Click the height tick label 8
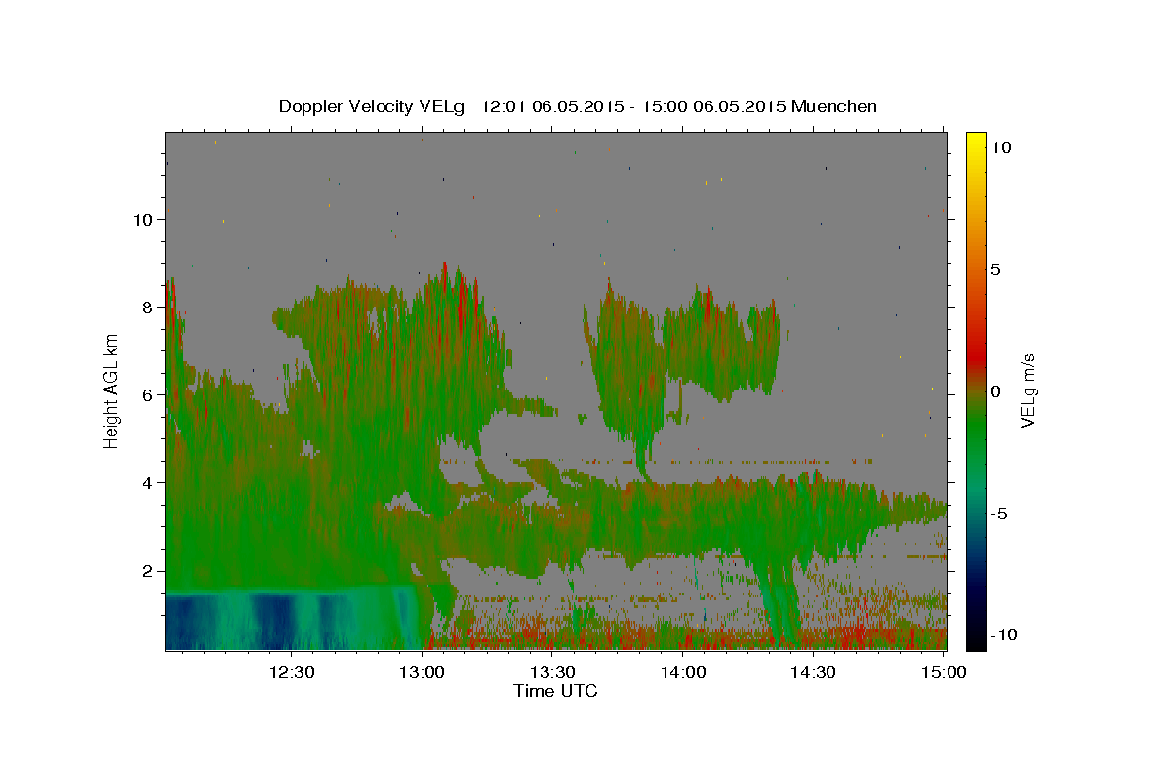 [149, 308]
